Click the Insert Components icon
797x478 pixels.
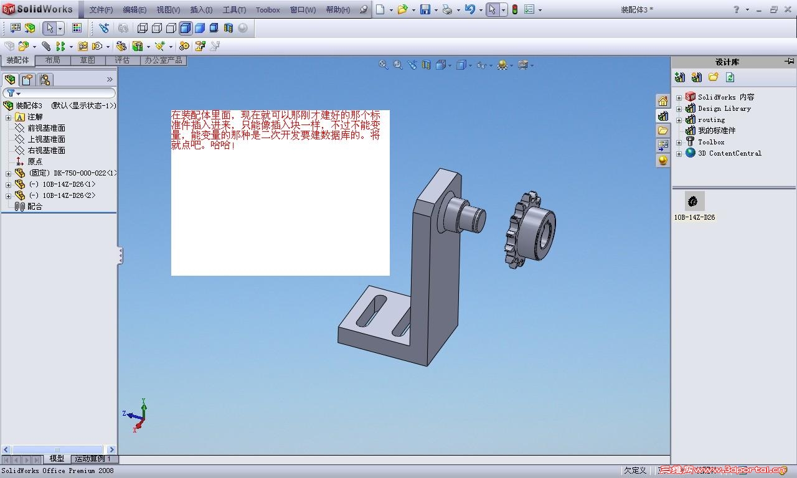(24, 46)
